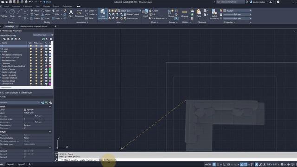297x167 pixels.
Task: Toggle On lightbulb for Elevation-Dashed layer
Action: click(31, 78)
